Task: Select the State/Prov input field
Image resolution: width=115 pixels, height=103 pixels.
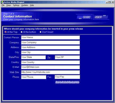Action: [33, 57]
